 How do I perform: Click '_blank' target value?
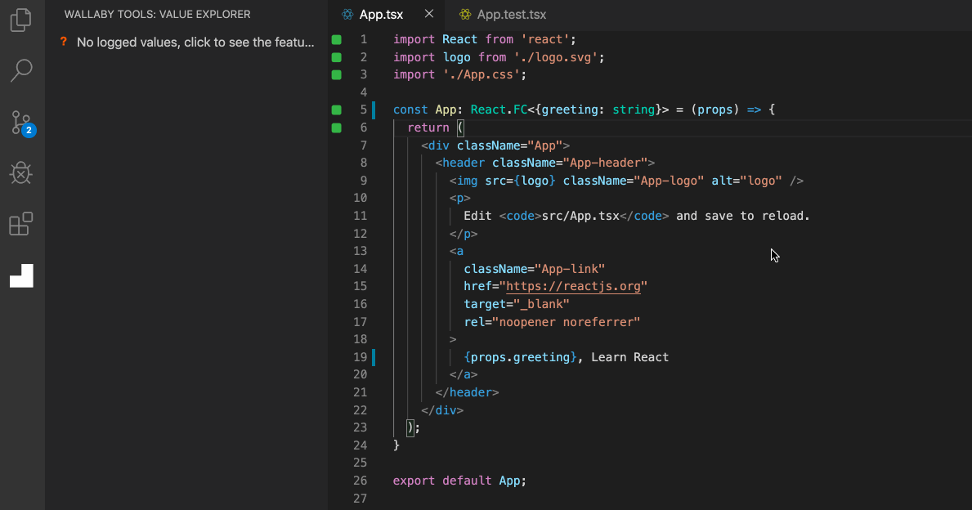pos(541,304)
